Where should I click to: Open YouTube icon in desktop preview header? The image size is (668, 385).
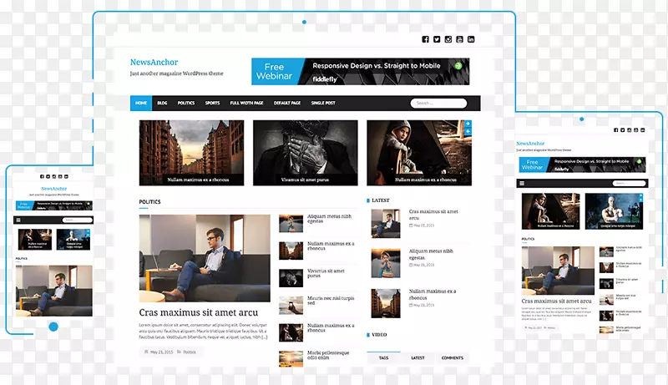(459, 39)
